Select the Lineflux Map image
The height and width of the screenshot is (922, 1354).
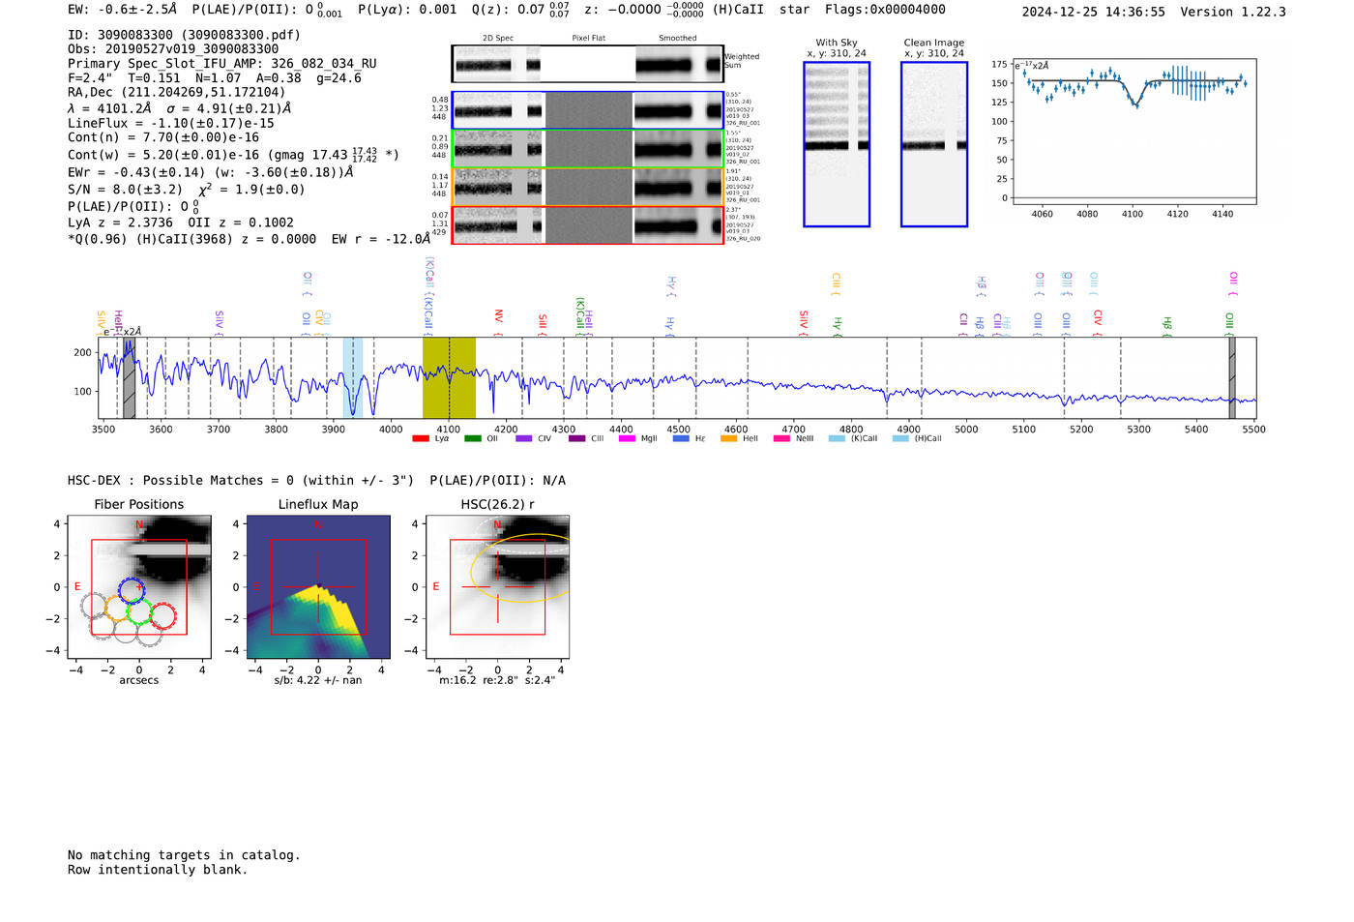pos(318,586)
